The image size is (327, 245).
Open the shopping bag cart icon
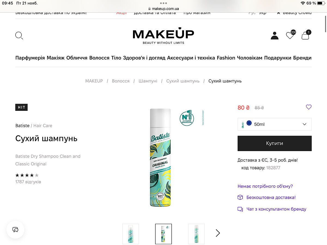pyautogui.click(x=305, y=36)
